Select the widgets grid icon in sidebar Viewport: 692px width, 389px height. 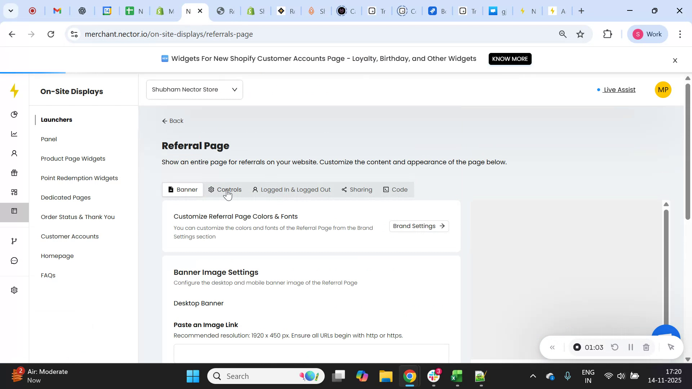(x=14, y=192)
